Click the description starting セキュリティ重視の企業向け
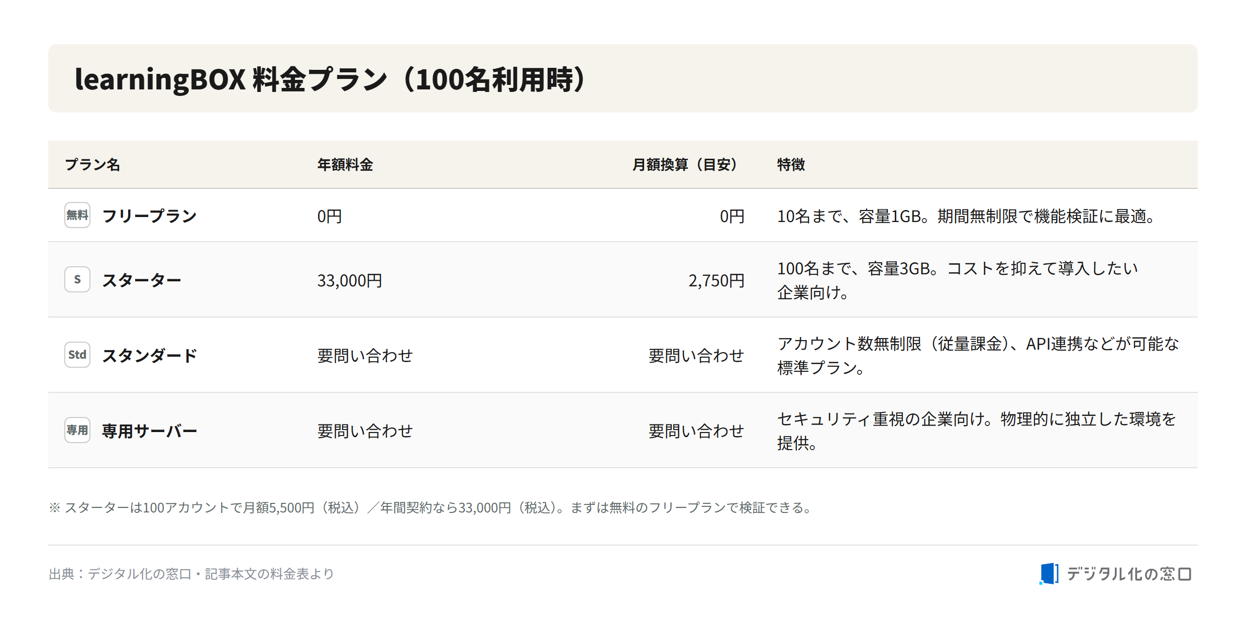Viewport: 1246px width, 632px height. coord(977,431)
